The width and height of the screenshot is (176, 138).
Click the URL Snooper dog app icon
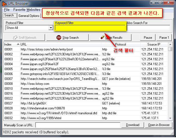(4, 4)
